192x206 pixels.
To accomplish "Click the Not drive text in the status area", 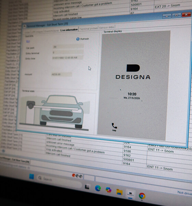I will pos(184,193).
